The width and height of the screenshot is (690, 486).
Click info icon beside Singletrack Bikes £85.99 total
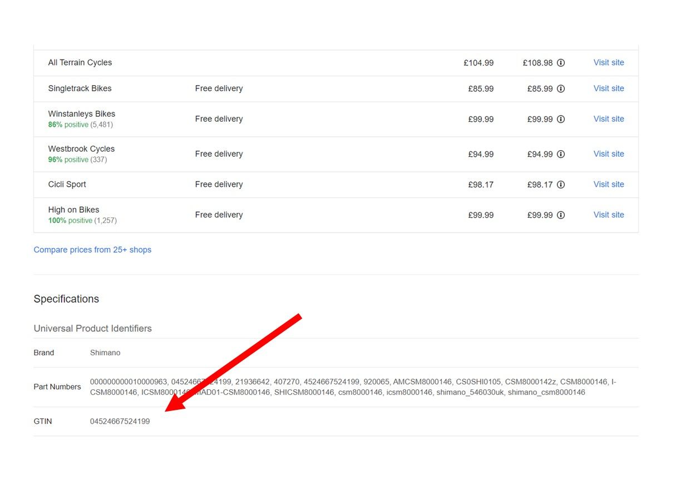(561, 89)
